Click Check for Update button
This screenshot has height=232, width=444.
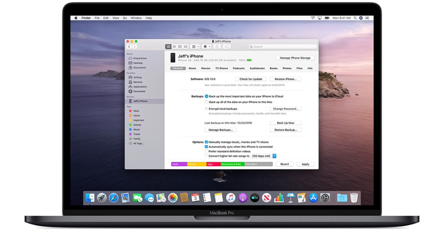coord(251,79)
